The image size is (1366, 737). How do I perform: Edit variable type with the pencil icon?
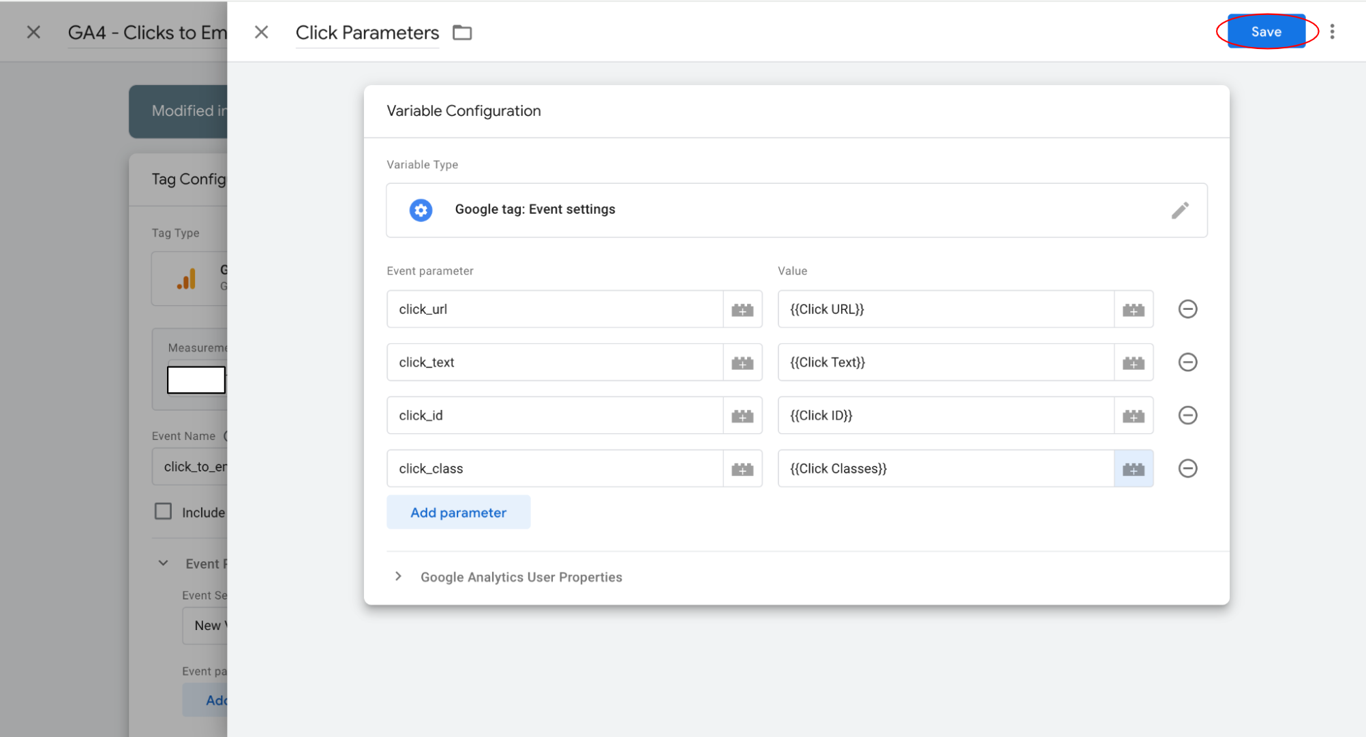point(1180,210)
